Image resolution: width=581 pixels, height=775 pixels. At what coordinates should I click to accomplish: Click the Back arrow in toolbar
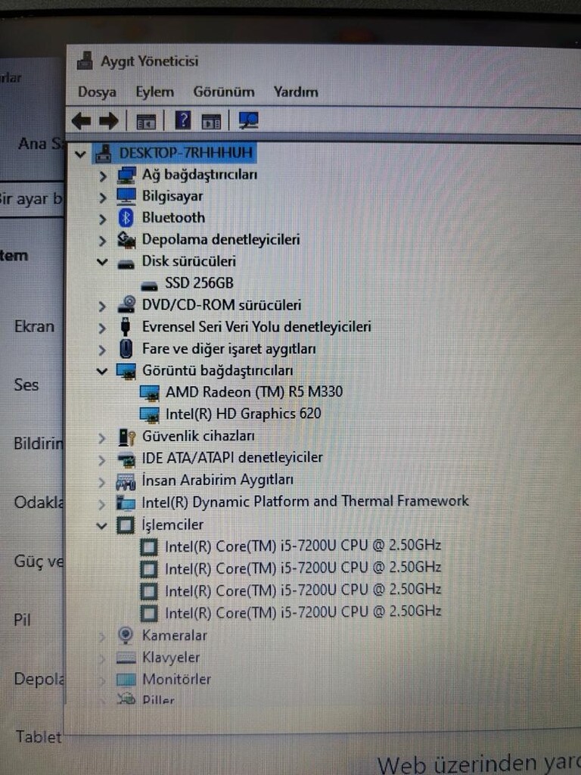click(x=82, y=120)
